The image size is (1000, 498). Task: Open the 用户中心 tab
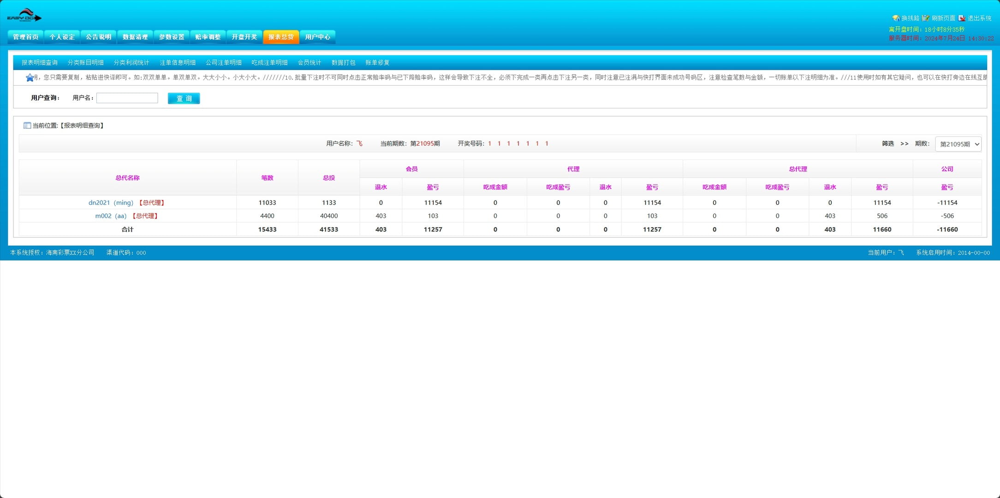(x=317, y=37)
